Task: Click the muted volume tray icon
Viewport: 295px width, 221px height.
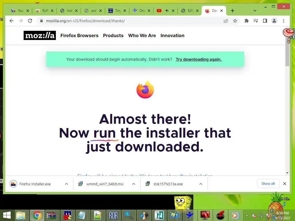Action: tap(254, 216)
